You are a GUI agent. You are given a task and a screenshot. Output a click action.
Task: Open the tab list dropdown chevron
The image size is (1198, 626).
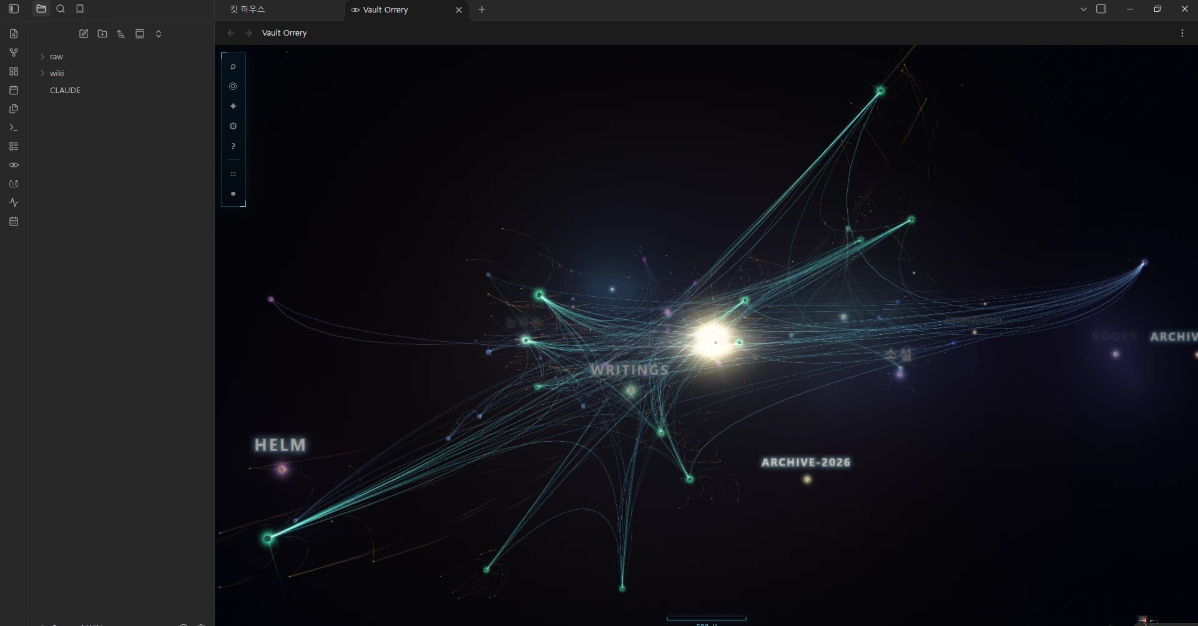[1083, 9]
